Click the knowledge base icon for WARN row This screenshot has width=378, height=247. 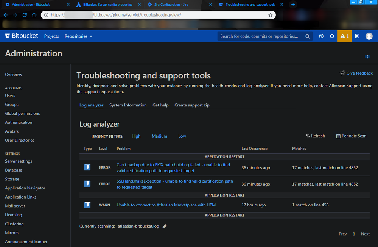coord(87,205)
